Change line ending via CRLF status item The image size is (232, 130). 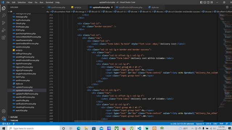click(x=215, y=123)
